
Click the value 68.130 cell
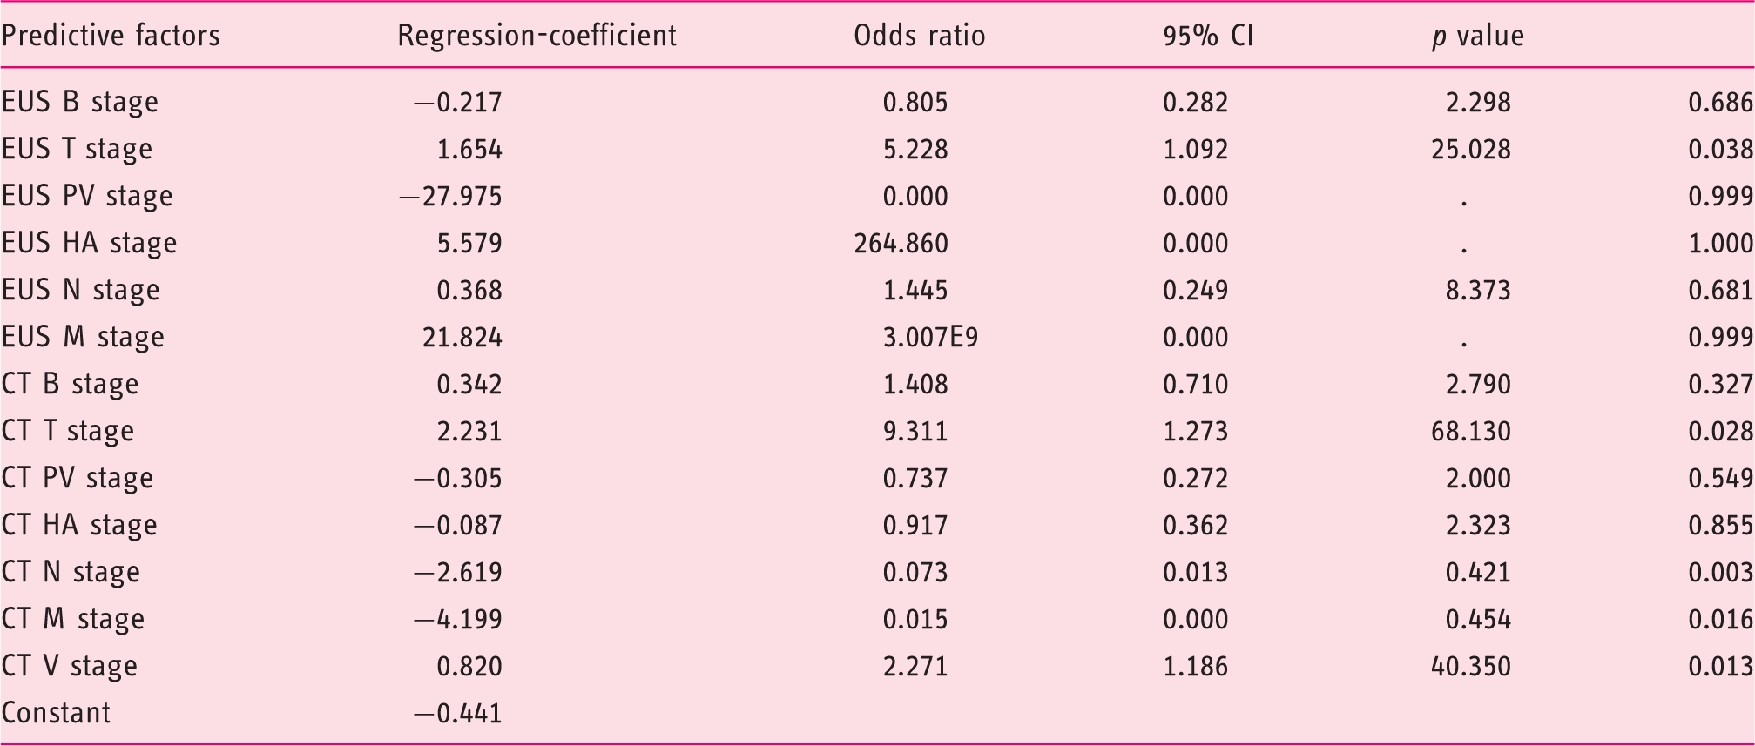point(1471,432)
